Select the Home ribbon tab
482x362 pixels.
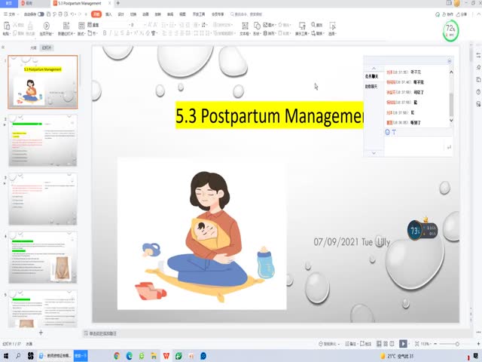(96, 14)
